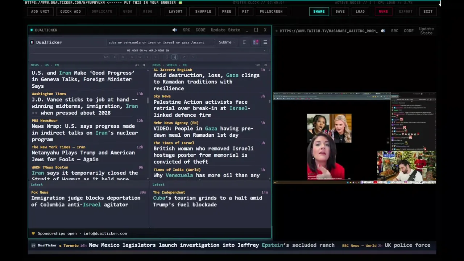Viewport: 464px width, 261px height.
Task: Open headline about U.S. and Iran Geneva talks
Action: [x=83, y=79]
